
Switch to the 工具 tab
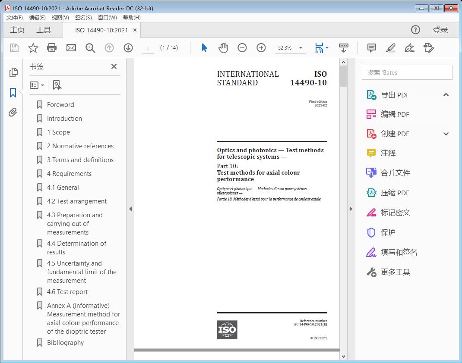(x=44, y=30)
